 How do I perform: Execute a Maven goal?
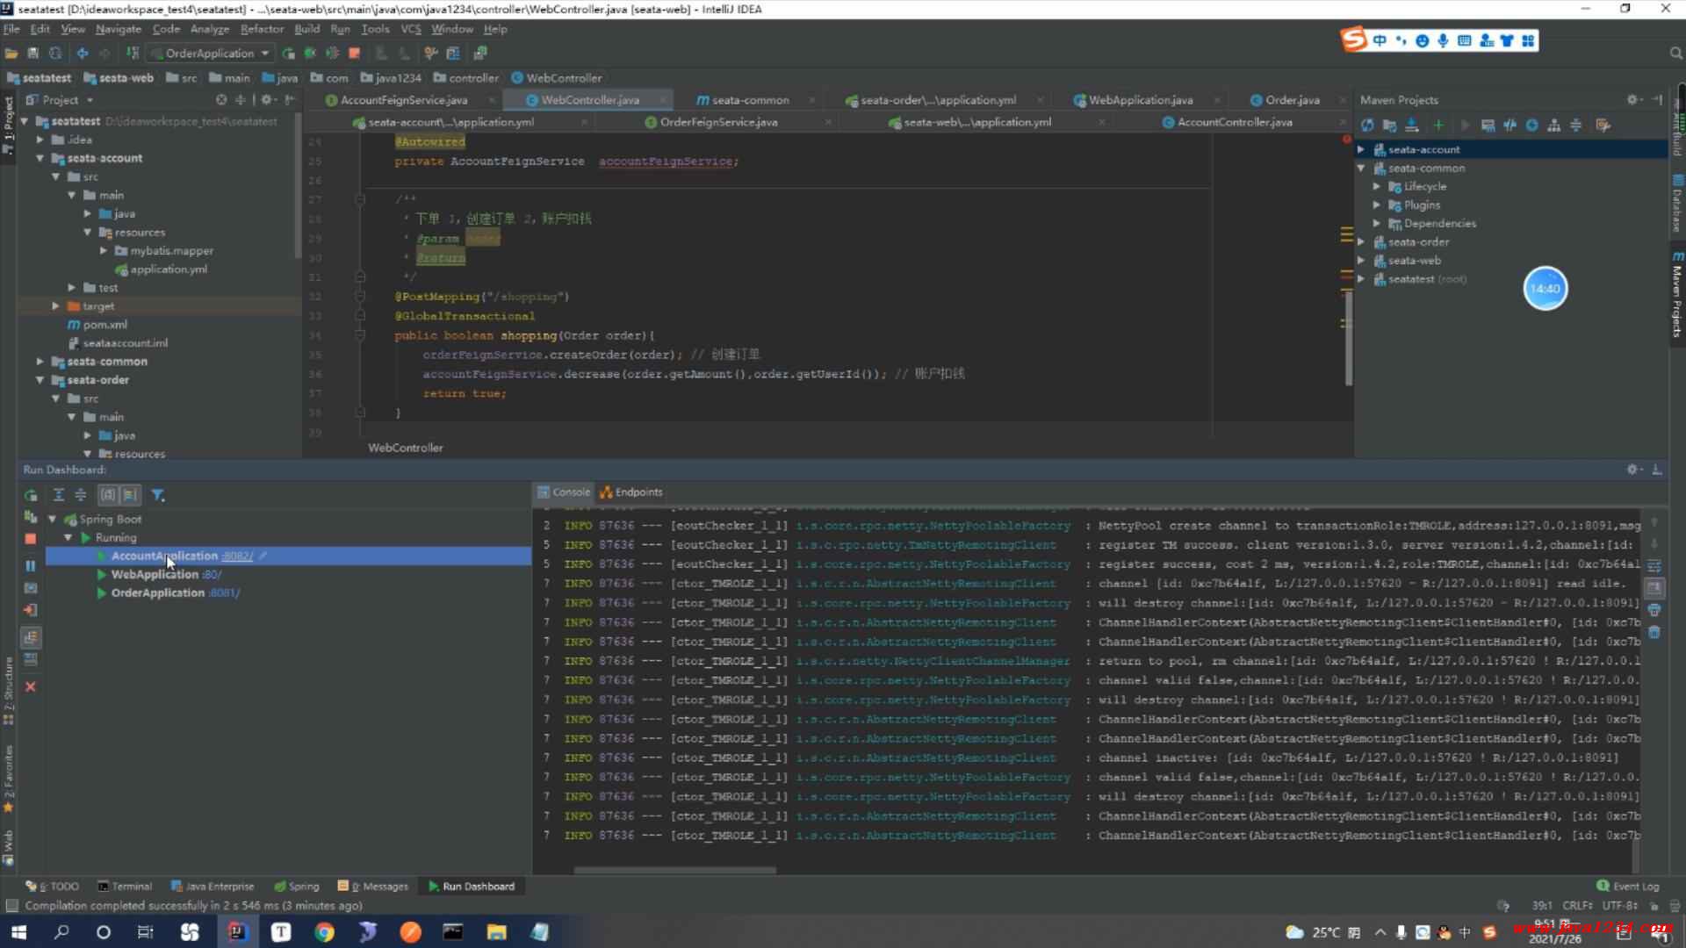[1488, 126]
